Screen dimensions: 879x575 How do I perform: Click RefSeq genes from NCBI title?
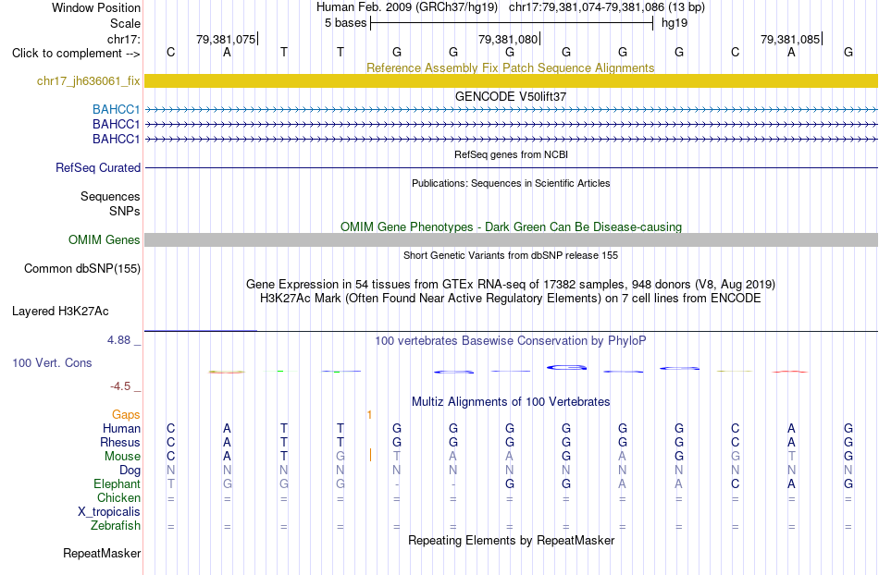click(x=512, y=154)
